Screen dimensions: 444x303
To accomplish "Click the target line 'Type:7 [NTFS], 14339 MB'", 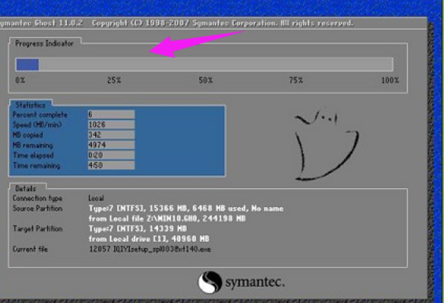I will [137, 229].
